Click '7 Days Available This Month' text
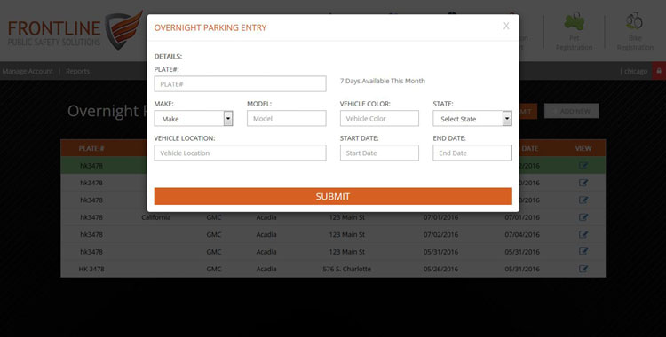This screenshot has width=666, height=337. pyautogui.click(x=382, y=81)
